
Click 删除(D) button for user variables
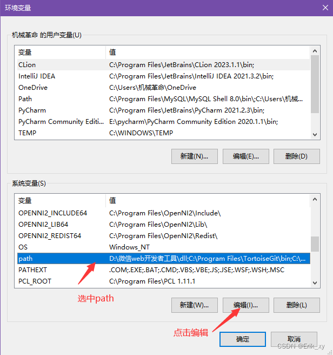click(x=297, y=156)
